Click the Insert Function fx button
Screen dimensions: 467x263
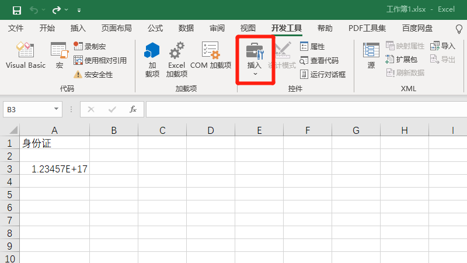[133, 109]
